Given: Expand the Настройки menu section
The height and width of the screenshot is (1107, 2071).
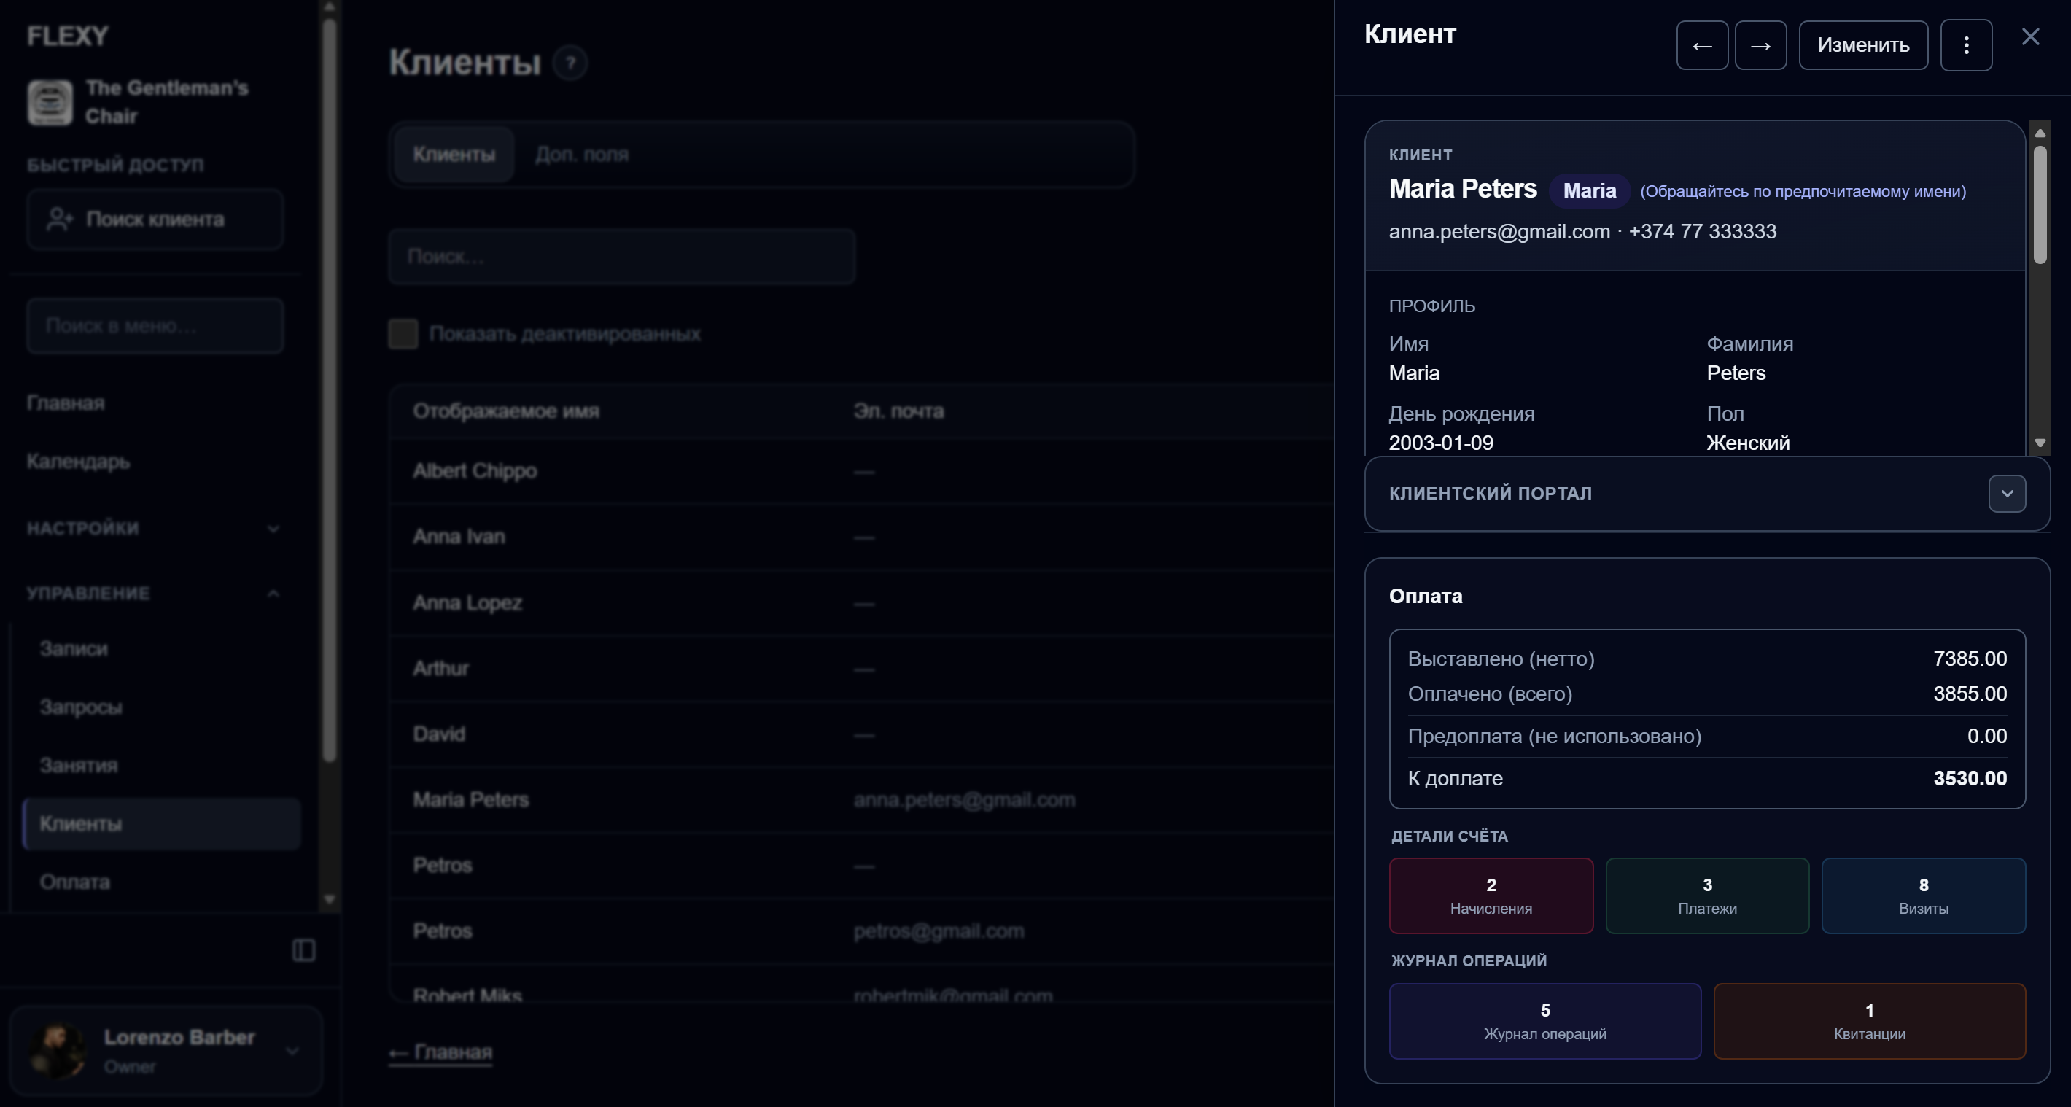Looking at the screenshot, I should (x=154, y=528).
